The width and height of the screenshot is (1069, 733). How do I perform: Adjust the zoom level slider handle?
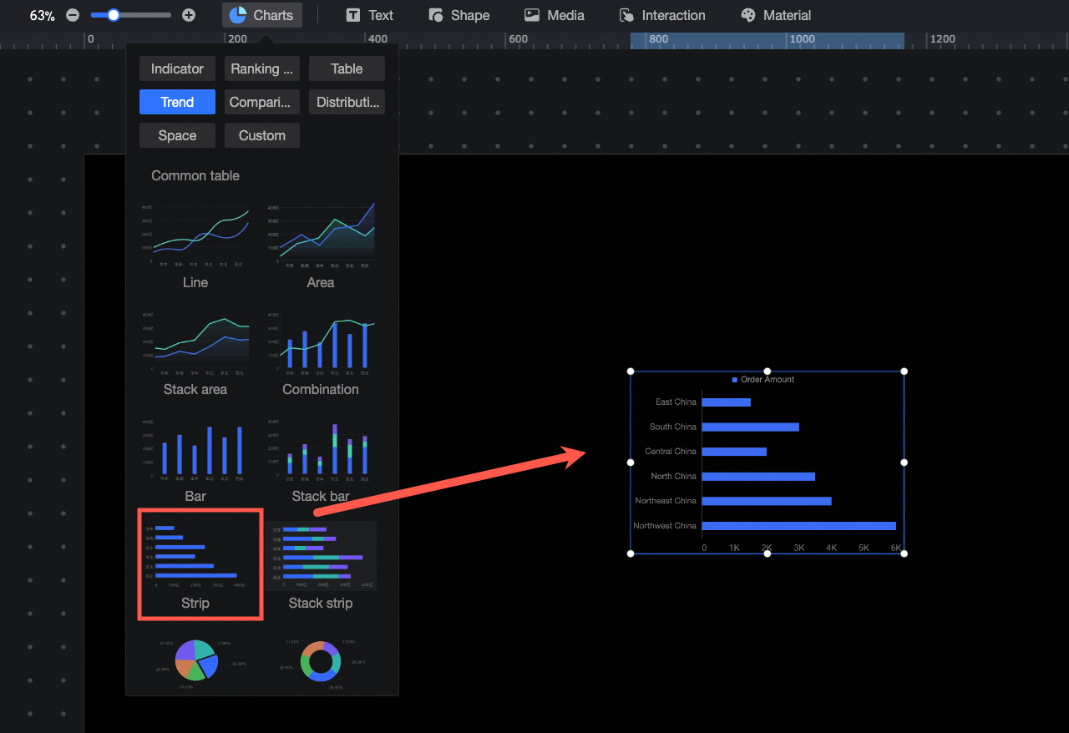[114, 15]
